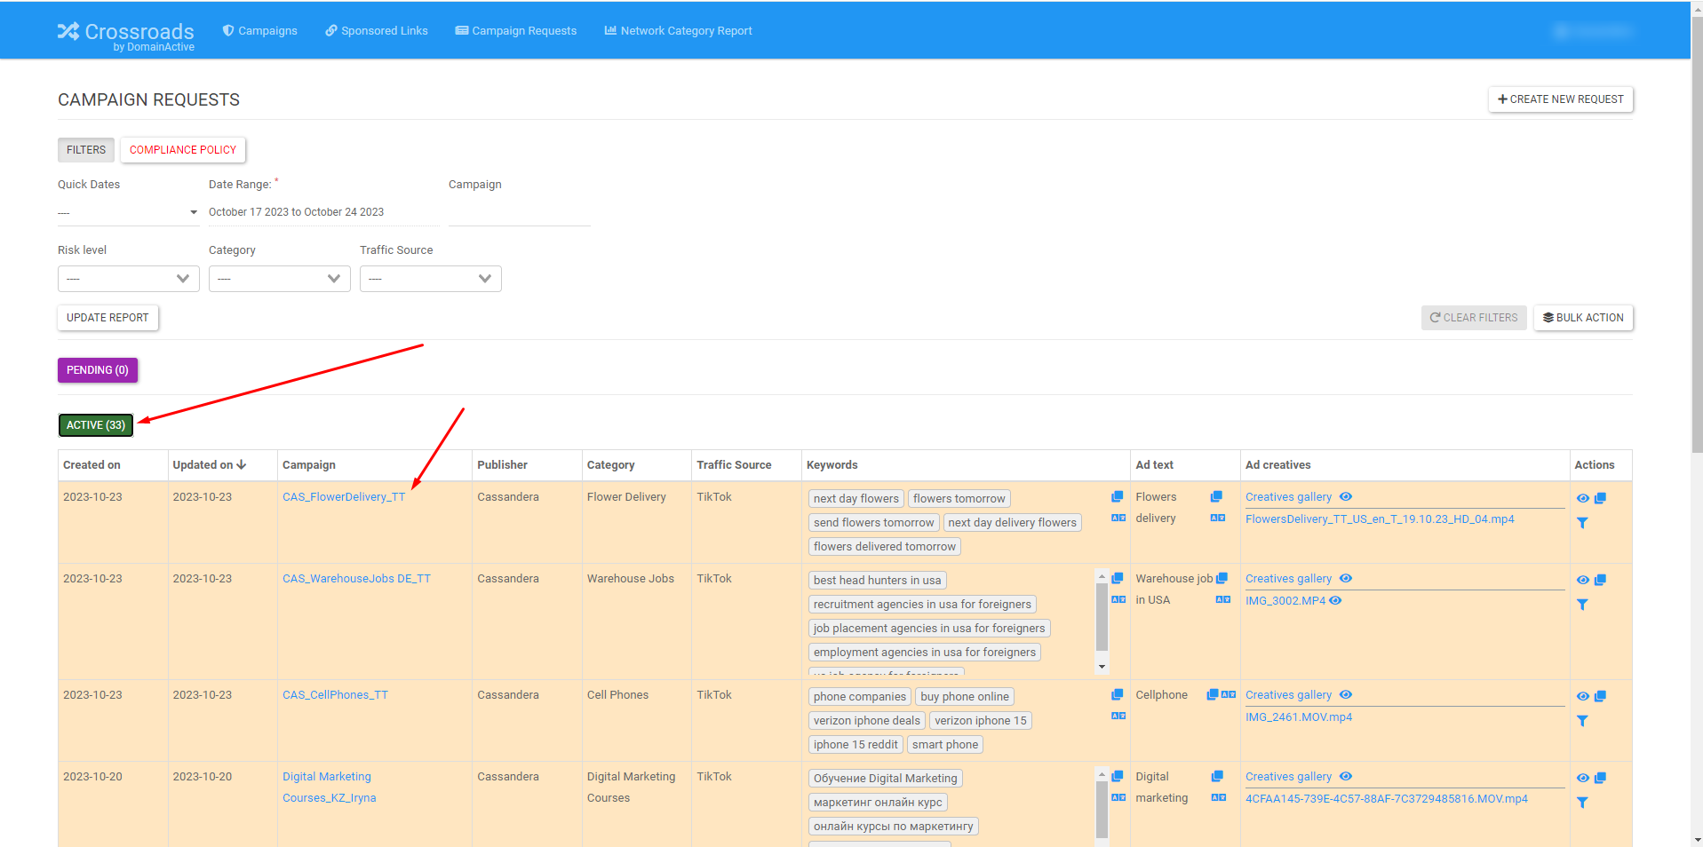Open the Quick Dates dropdown
Viewport: 1703px width, 847px height.
tap(128, 212)
